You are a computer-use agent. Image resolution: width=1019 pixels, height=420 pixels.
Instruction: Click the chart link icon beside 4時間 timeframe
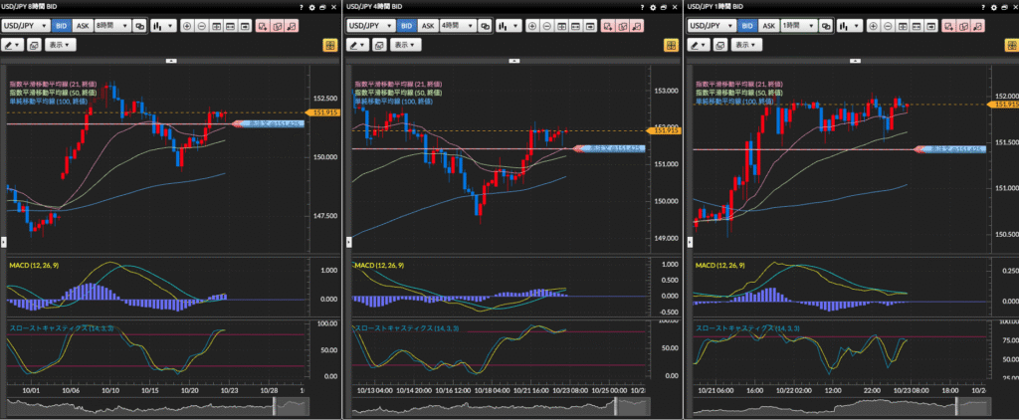click(x=484, y=26)
